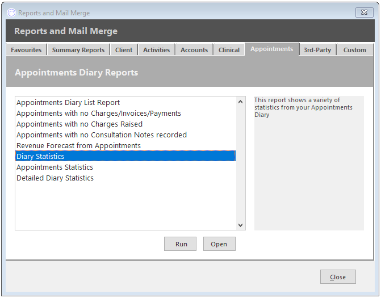This screenshot has height=298, width=381.
Task: Click the app icon in title bar
Action: 11,12
